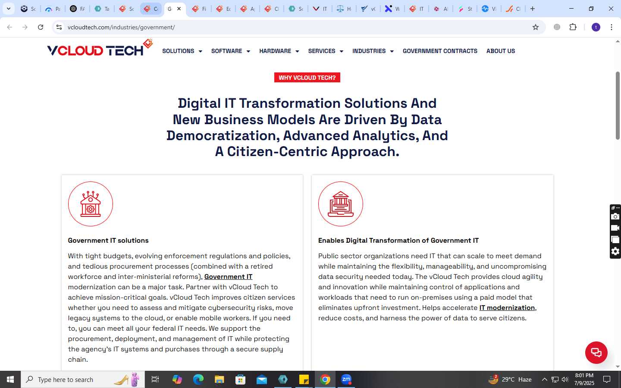
Task: Open the red chat bubble widget
Action: click(596, 352)
